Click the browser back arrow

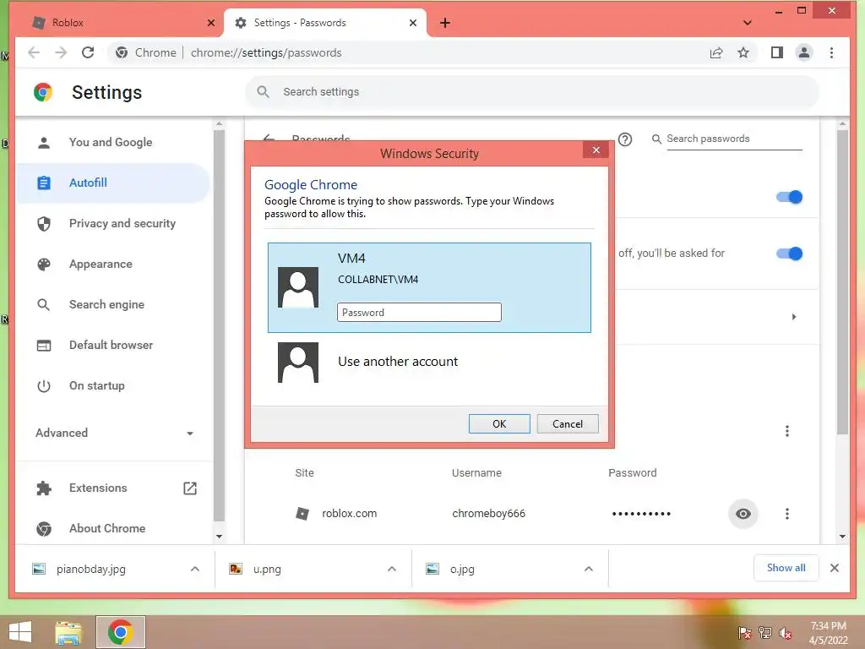click(x=34, y=52)
